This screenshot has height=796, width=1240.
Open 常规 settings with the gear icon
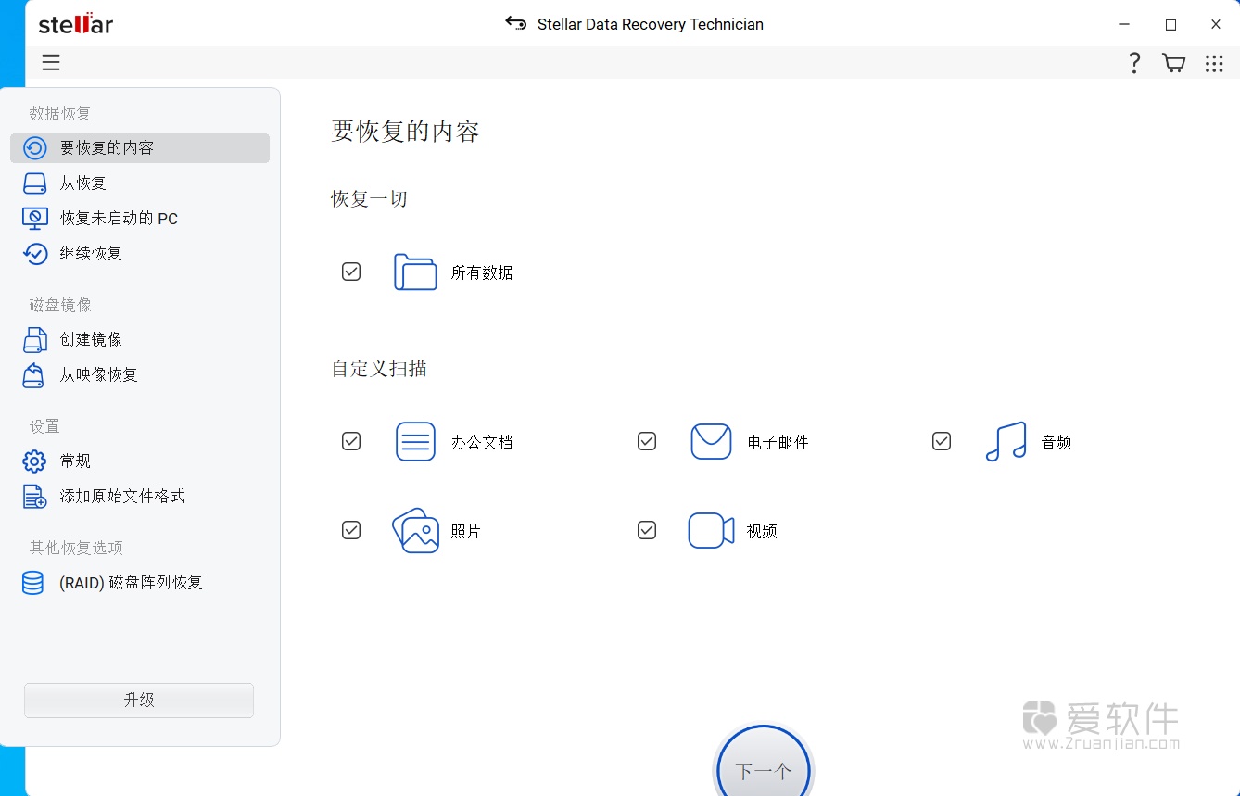click(x=34, y=461)
